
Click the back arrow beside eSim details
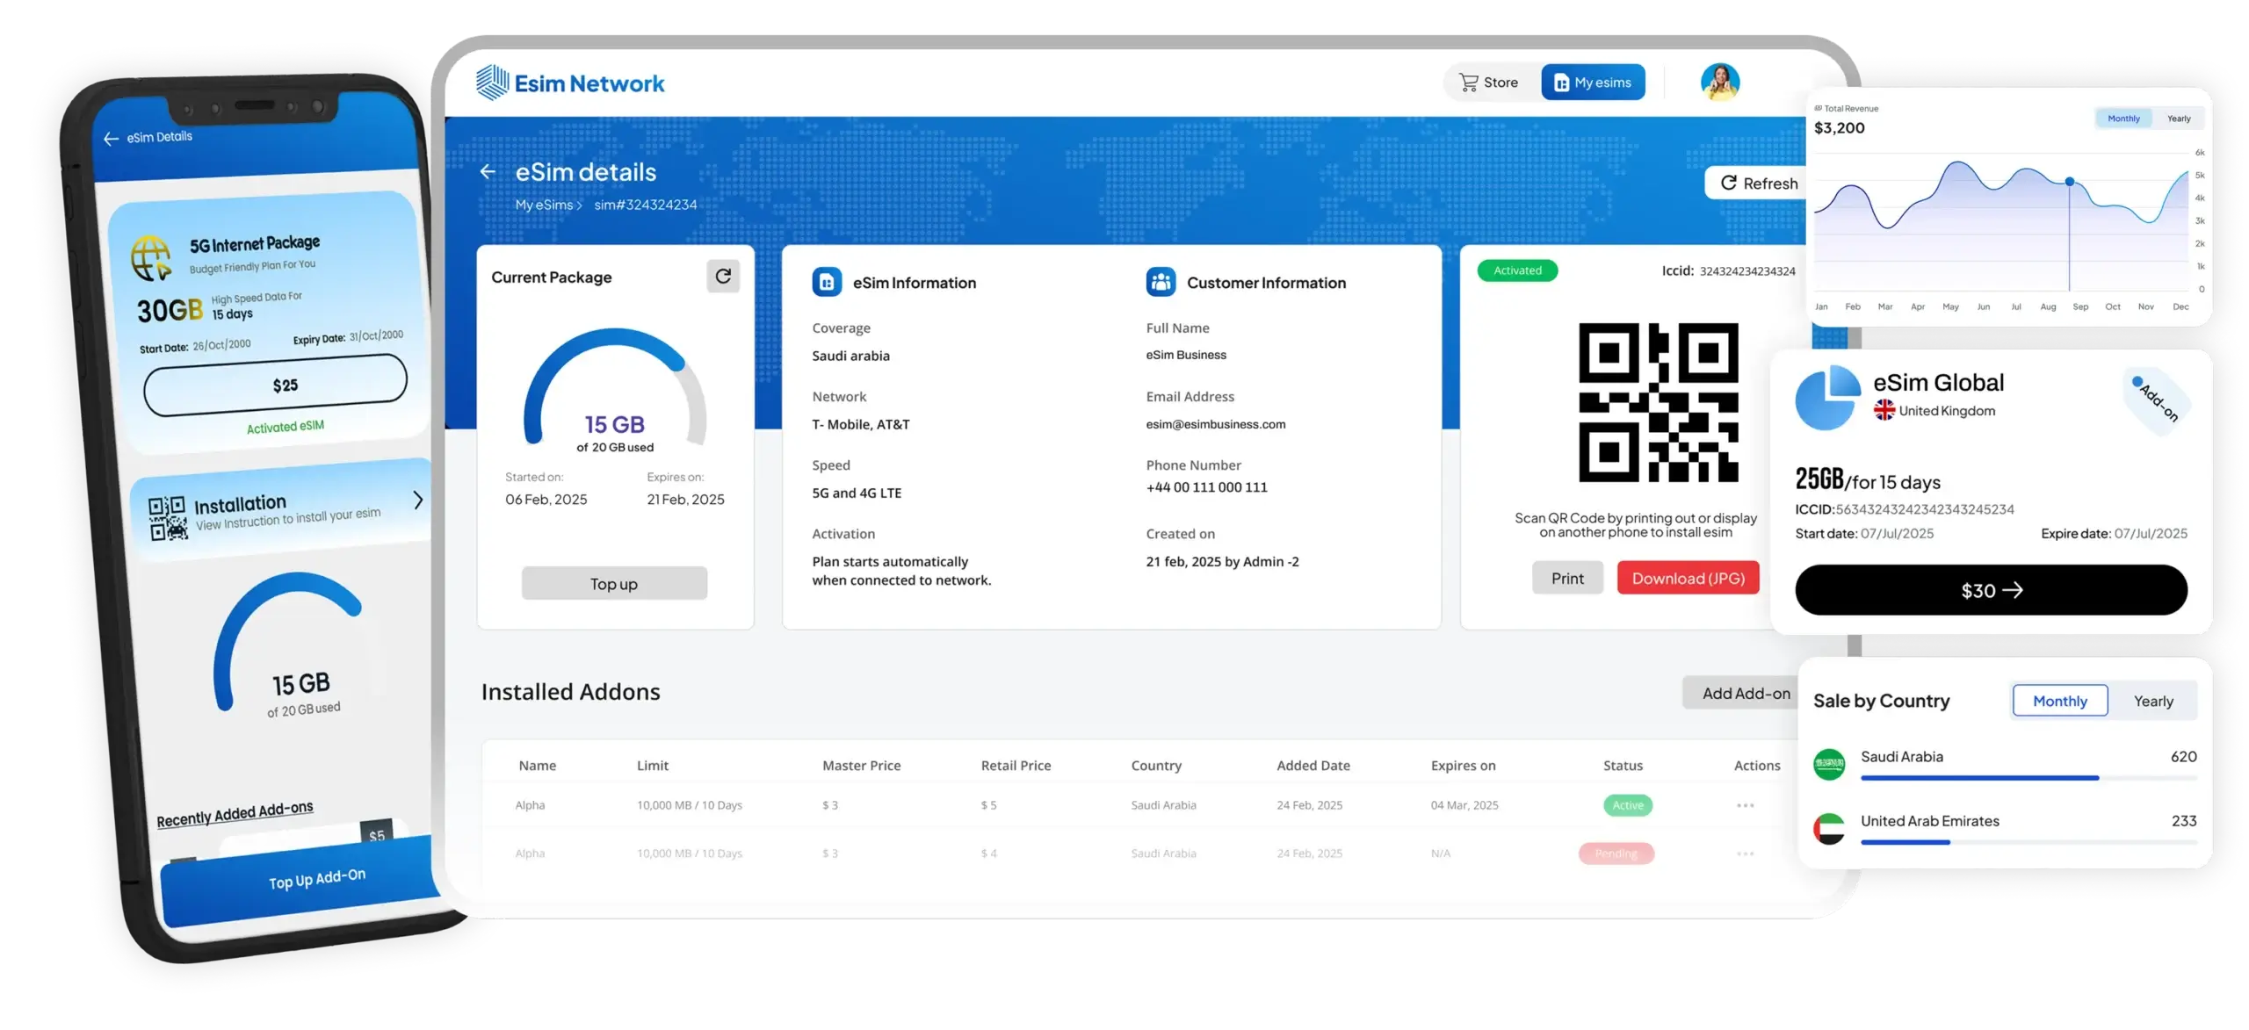click(x=488, y=172)
